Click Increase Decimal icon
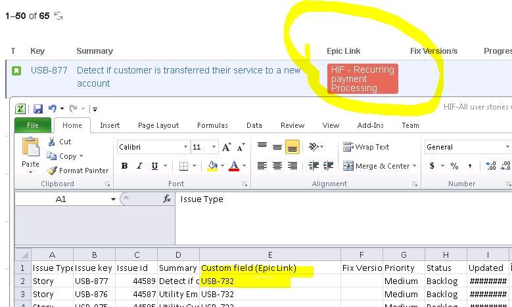 490,166
